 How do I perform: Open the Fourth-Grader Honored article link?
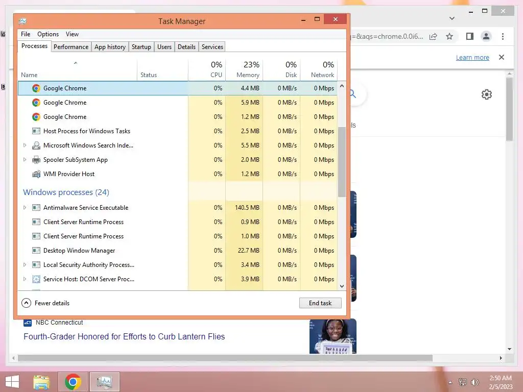(124, 337)
